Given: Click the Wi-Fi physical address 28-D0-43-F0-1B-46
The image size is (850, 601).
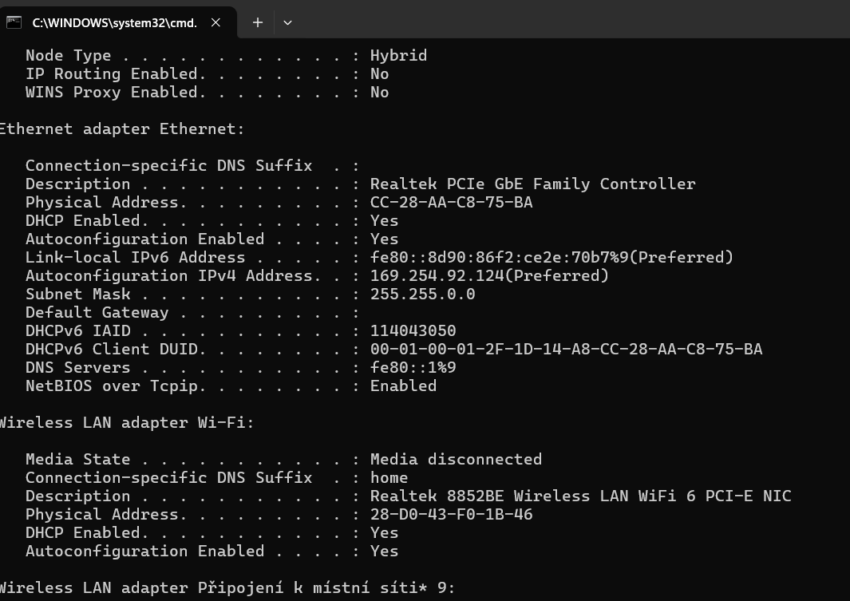Looking at the screenshot, I should click(451, 515).
